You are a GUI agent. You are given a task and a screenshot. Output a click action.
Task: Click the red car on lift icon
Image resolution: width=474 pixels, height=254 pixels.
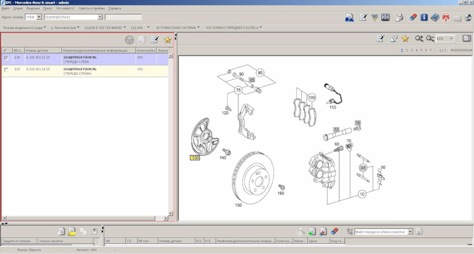click(x=445, y=18)
